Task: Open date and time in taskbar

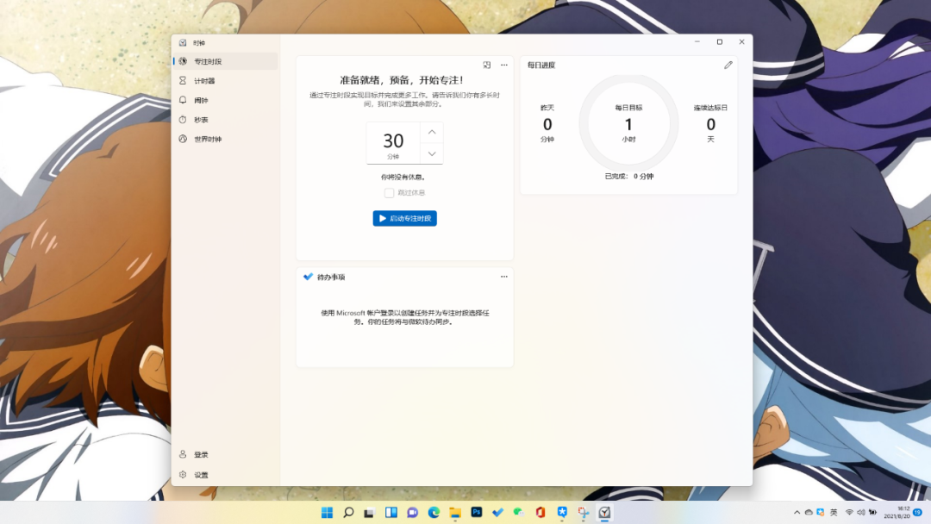Action: [897, 512]
